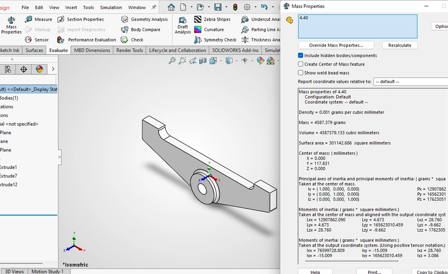Viewport: 448px width, 274px height.
Task: Click Zoom to Area icon
Action: click(182, 61)
